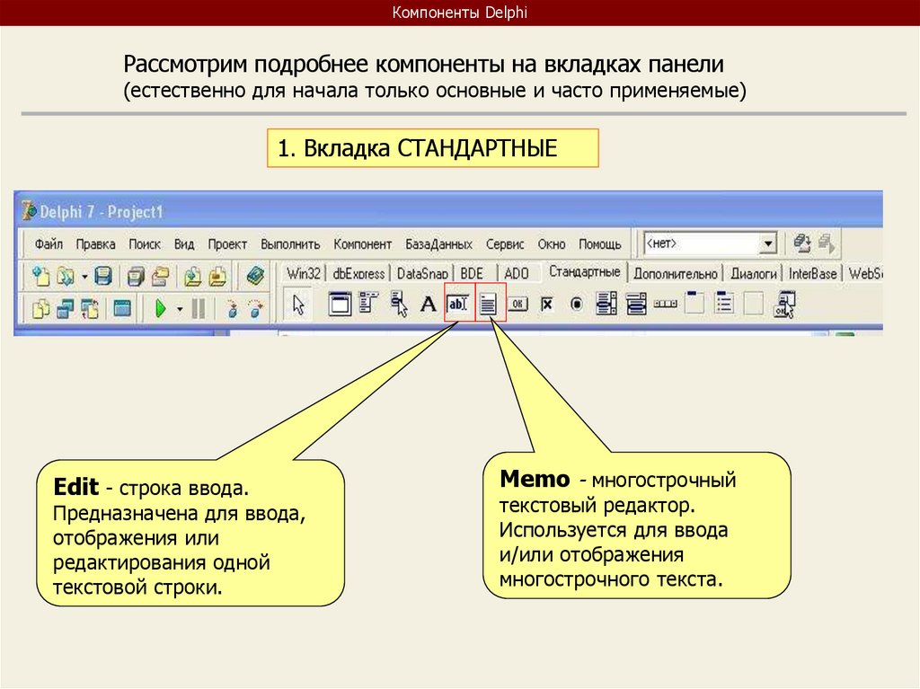Select the Стандартные palette tab
The image size is (920, 689).
[x=584, y=271]
